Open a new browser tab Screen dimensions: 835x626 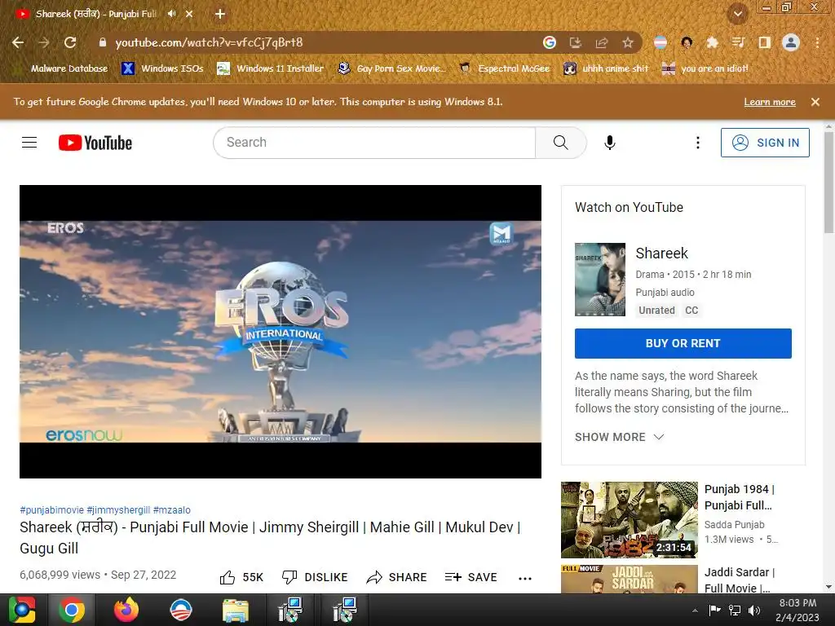[x=220, y=14]
